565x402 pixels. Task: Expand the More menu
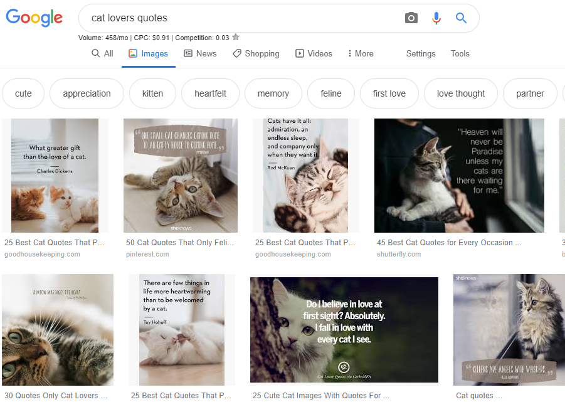(361, 54)
